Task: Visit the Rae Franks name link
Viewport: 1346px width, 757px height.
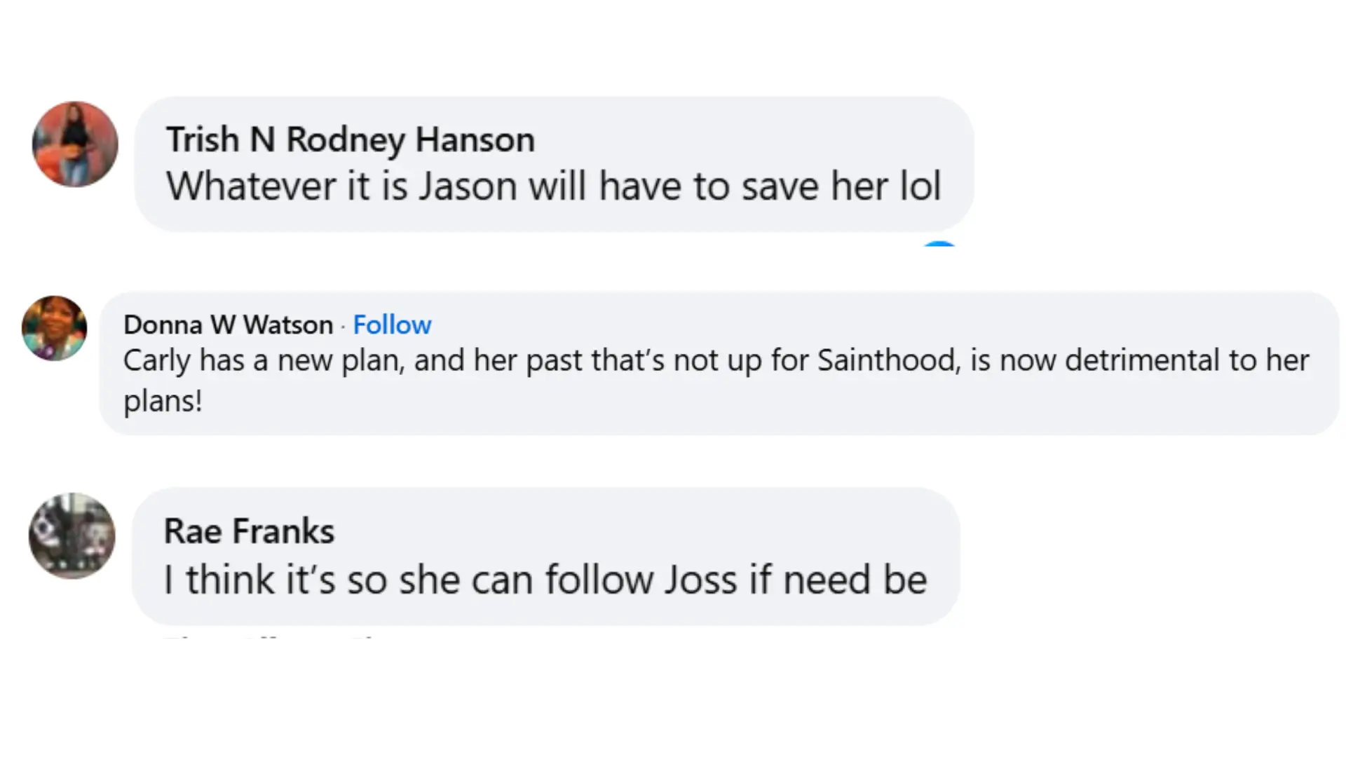Action: pyautogui.click(x=249, y=531)
